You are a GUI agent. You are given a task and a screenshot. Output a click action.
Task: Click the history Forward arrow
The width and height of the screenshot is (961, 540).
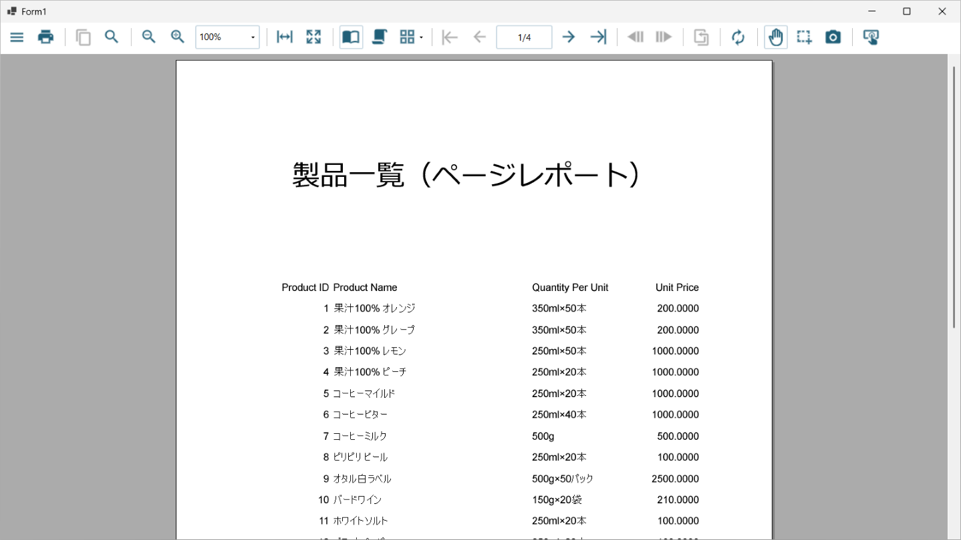(x=664, y=37)
